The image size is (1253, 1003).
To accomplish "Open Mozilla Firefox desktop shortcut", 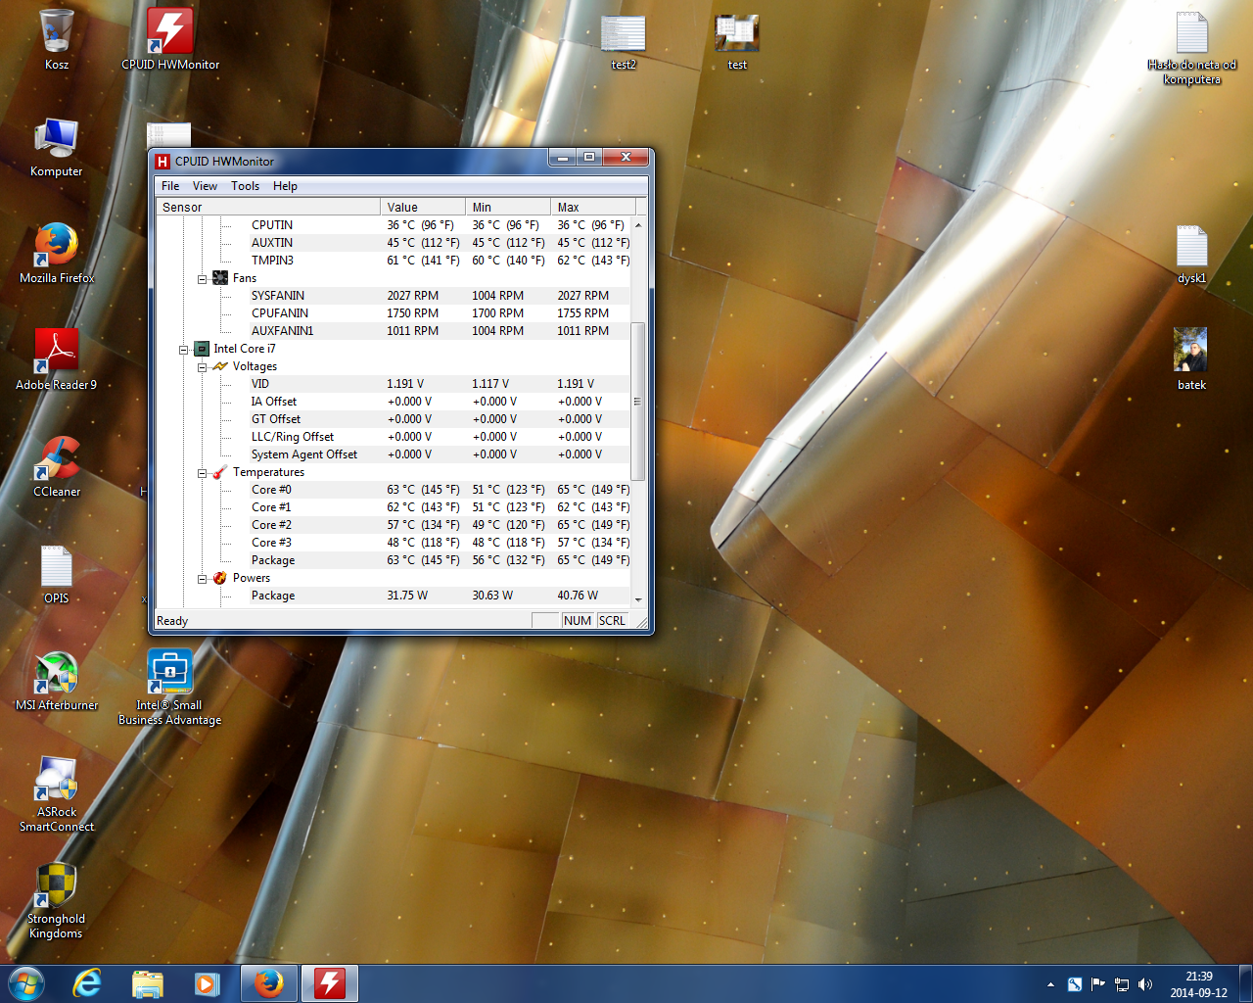I will 56,246.
